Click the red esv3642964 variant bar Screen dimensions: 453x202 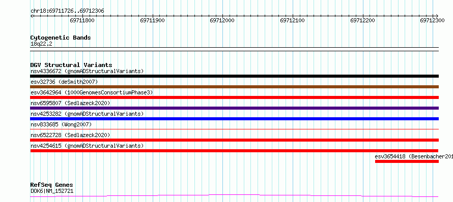(x=234, y=97)
